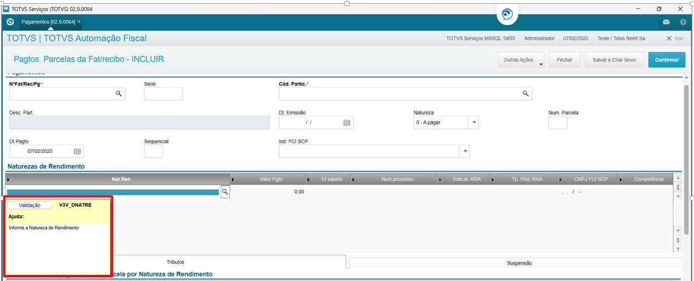Viewport: 694px width, 281px height.
Task: Close the Pagamentos tab
Action: 79,22
